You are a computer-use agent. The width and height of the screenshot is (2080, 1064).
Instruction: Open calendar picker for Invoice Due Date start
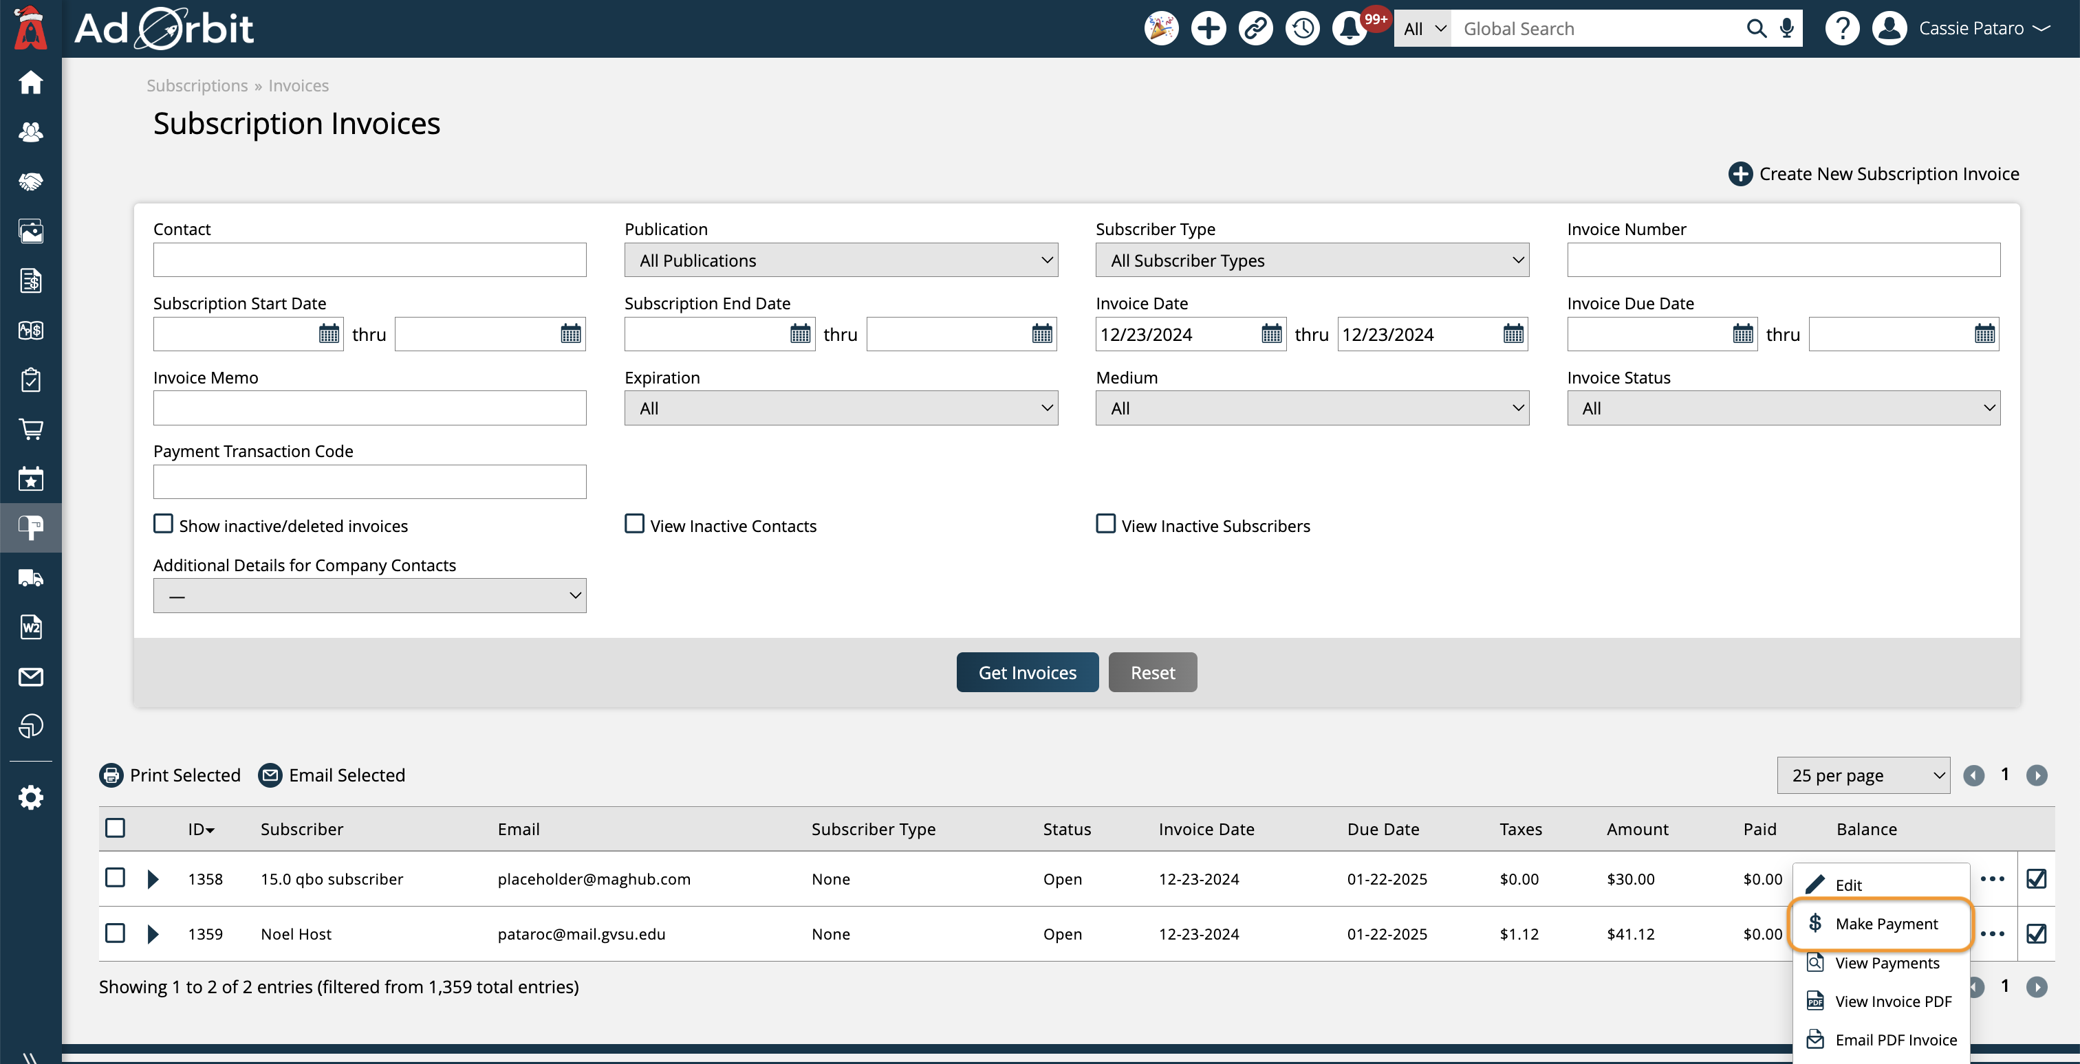(1742, 334)
